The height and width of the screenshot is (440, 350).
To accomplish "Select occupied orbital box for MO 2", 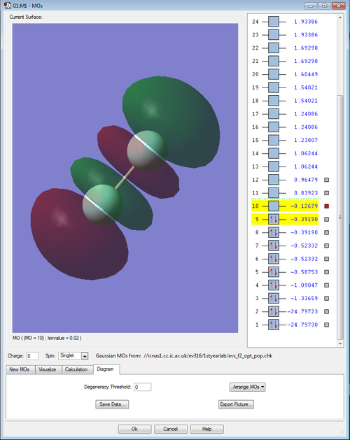I will pos(273,312).
